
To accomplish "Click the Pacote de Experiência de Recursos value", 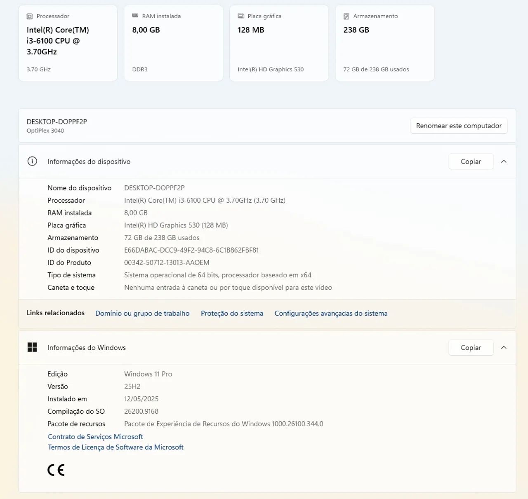I will [224, 424].
